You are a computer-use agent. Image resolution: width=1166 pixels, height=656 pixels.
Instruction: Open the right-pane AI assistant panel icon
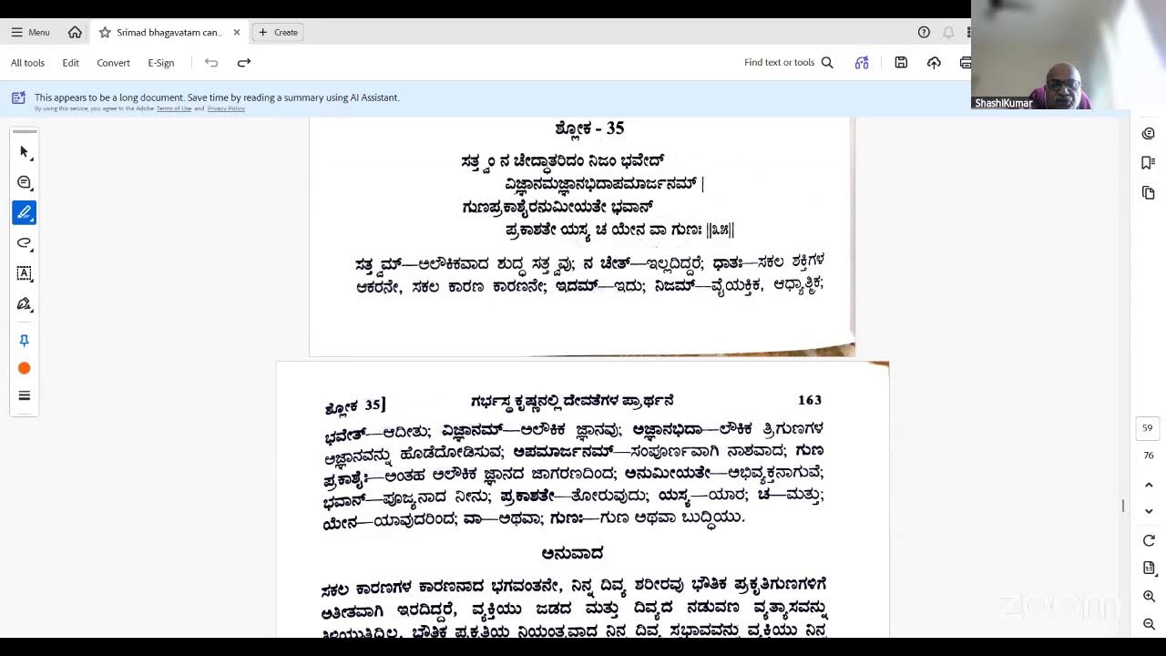coord(1149,134)
